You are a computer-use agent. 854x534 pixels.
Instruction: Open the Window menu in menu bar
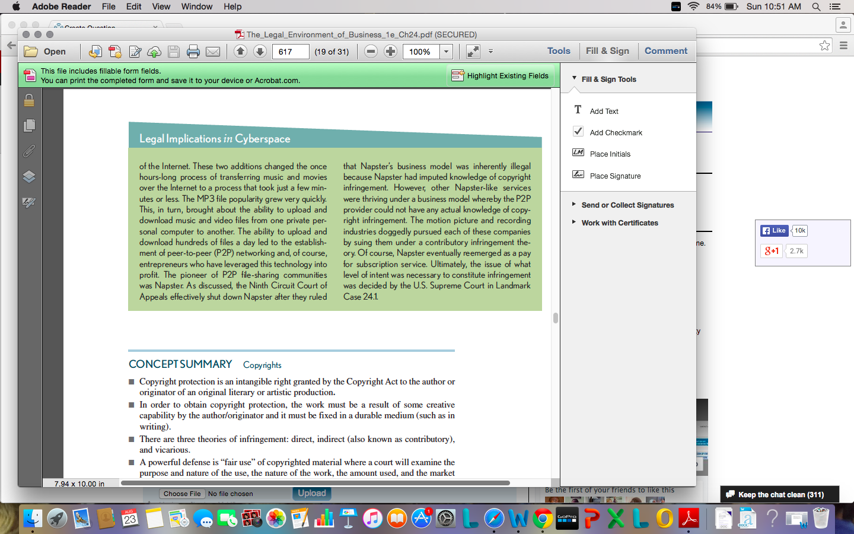[196, 7]
